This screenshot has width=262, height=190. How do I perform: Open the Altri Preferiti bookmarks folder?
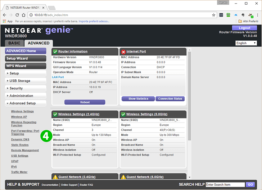[248, 21]
